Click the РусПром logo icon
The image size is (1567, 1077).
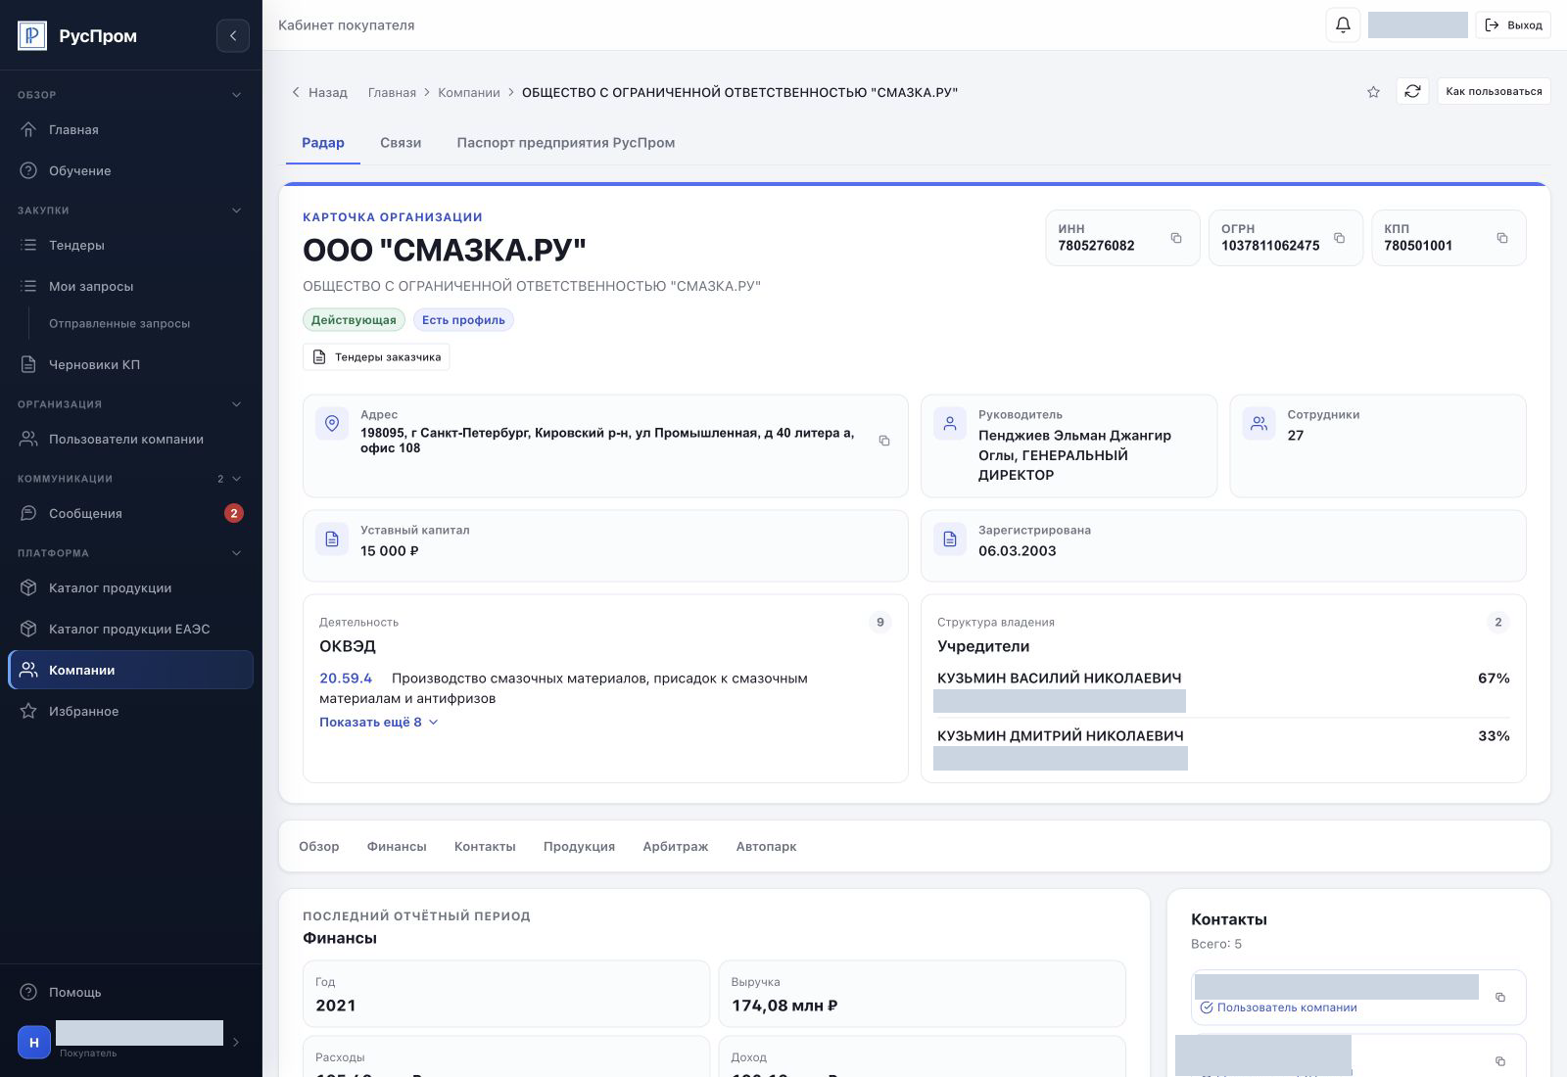click(32, 36)
